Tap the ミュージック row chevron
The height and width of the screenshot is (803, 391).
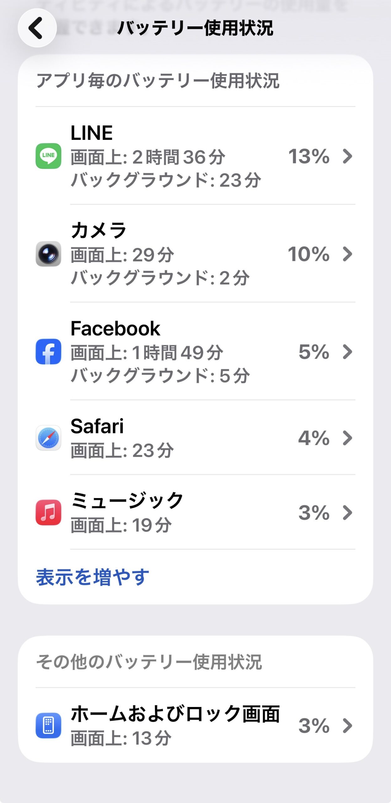[347, 513]
